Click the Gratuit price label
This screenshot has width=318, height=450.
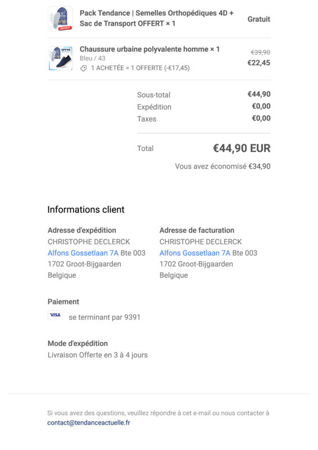[x=259, y=19]
